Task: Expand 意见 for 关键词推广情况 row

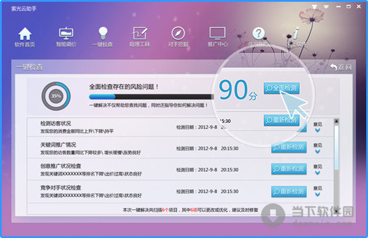Action: (x=318, y=148)
